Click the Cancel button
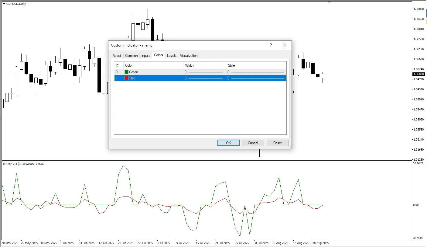427x247 pixels. click(x=253, y=143)
